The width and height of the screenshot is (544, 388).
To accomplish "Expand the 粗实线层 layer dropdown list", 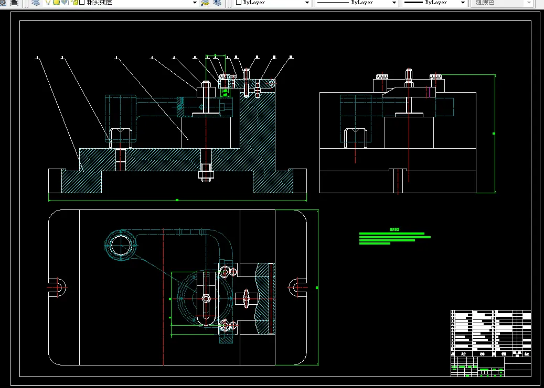I will tap(194, 3).
